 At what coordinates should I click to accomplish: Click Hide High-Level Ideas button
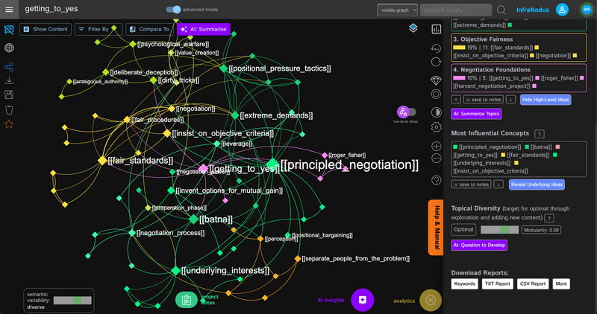tap(546, 100)
